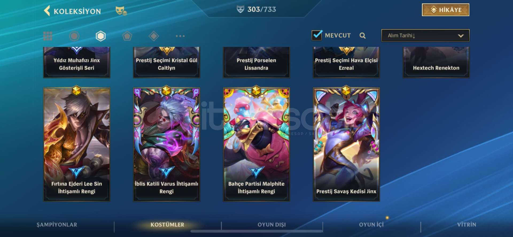Switch to the Oyun Dışı tab

(x=272, y=225)
